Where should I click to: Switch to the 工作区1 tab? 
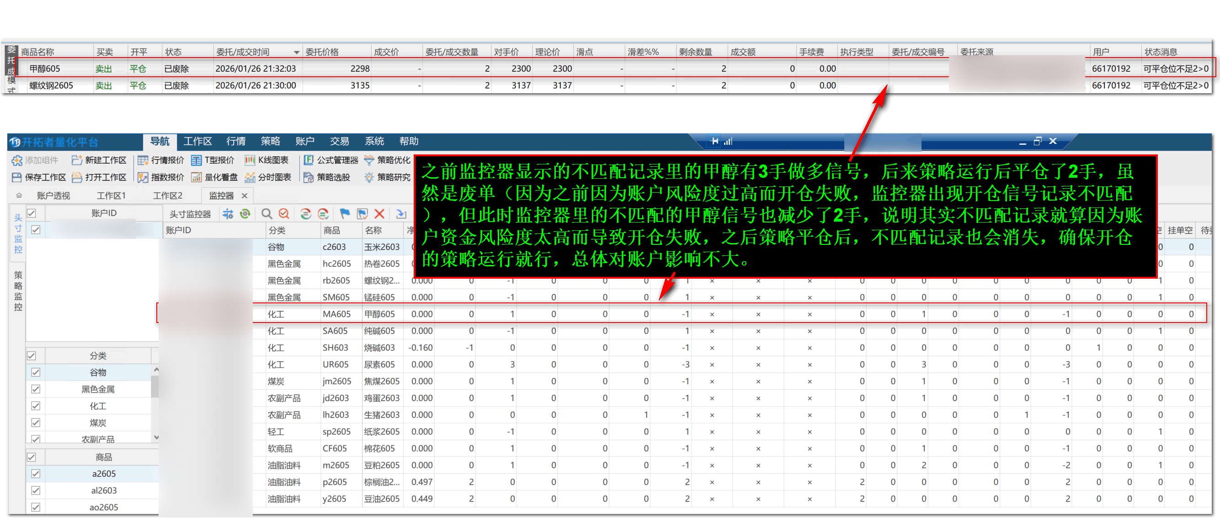tap(111, 196)
